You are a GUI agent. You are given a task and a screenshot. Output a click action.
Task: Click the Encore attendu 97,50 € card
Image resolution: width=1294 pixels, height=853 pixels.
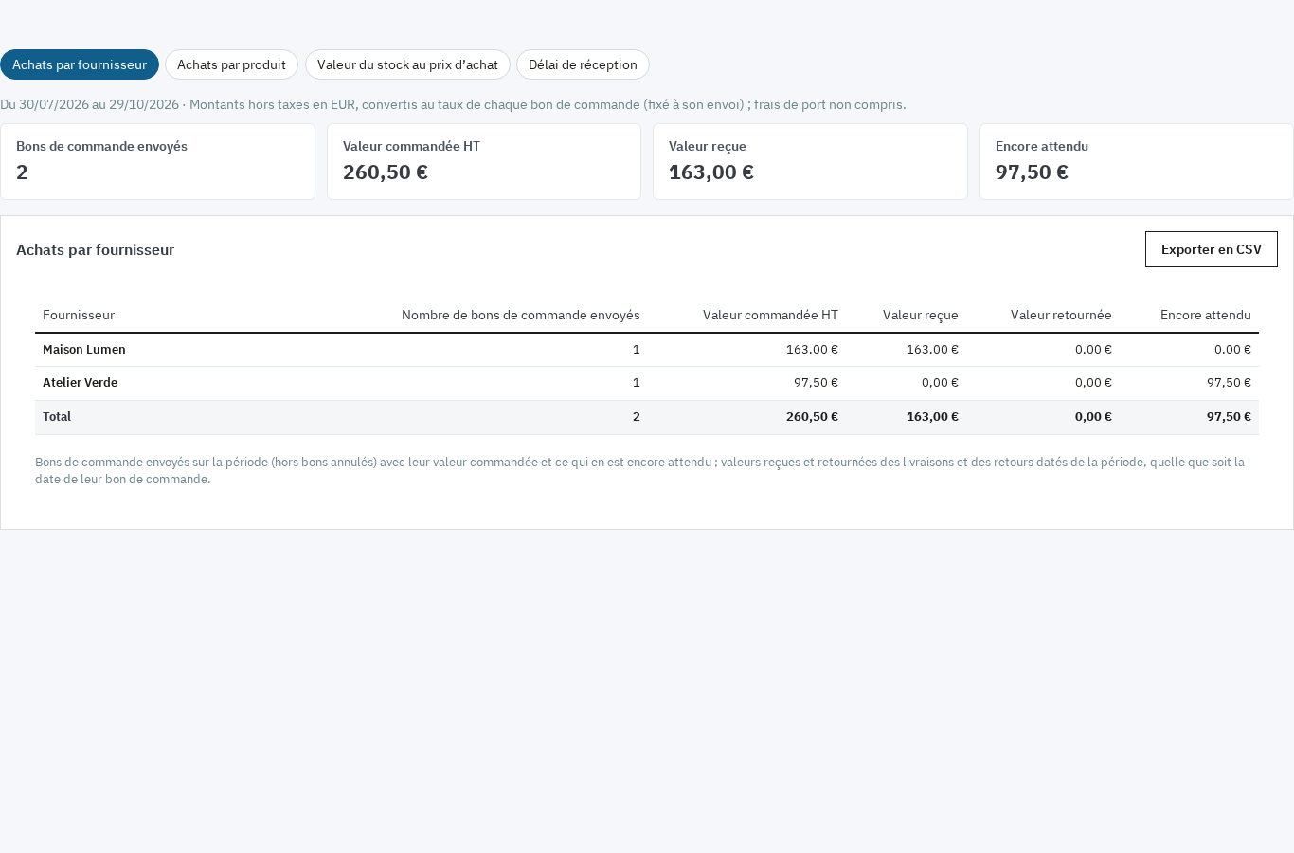click(1137, 161)
